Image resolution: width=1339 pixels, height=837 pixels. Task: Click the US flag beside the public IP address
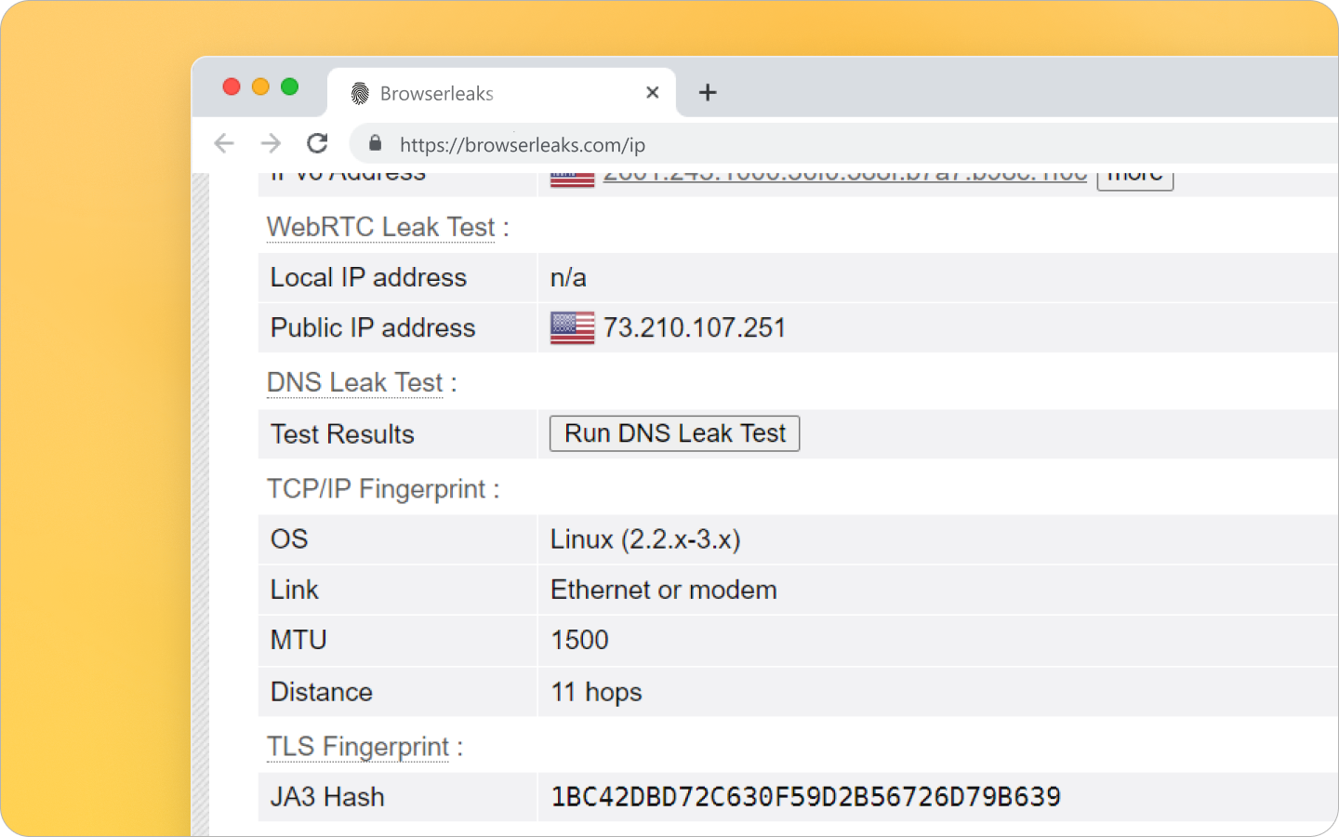pos(571,327)
